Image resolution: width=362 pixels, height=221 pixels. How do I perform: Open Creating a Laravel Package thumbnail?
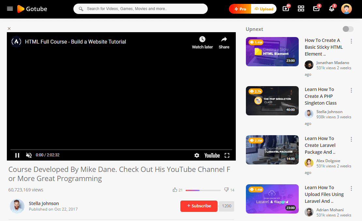click(x=272, y=150)
